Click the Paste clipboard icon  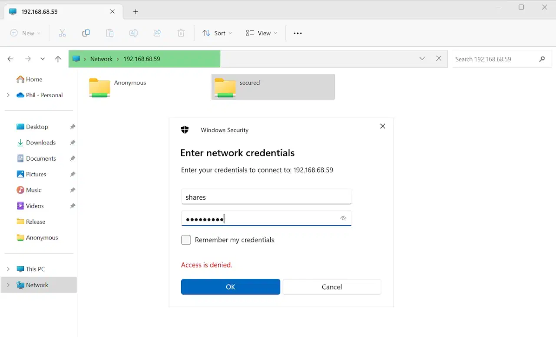(x=110, y=33)
